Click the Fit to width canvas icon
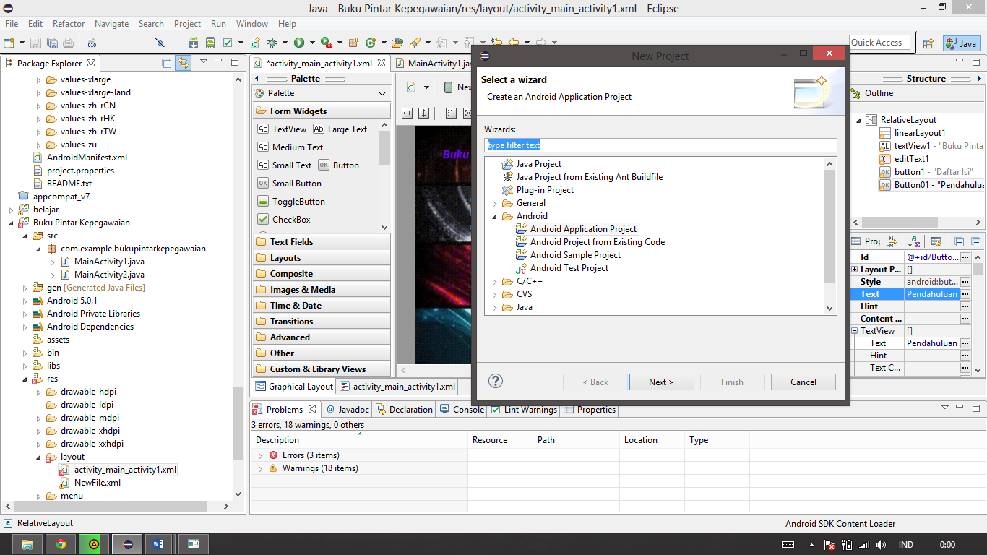 [x=407, y=113]
